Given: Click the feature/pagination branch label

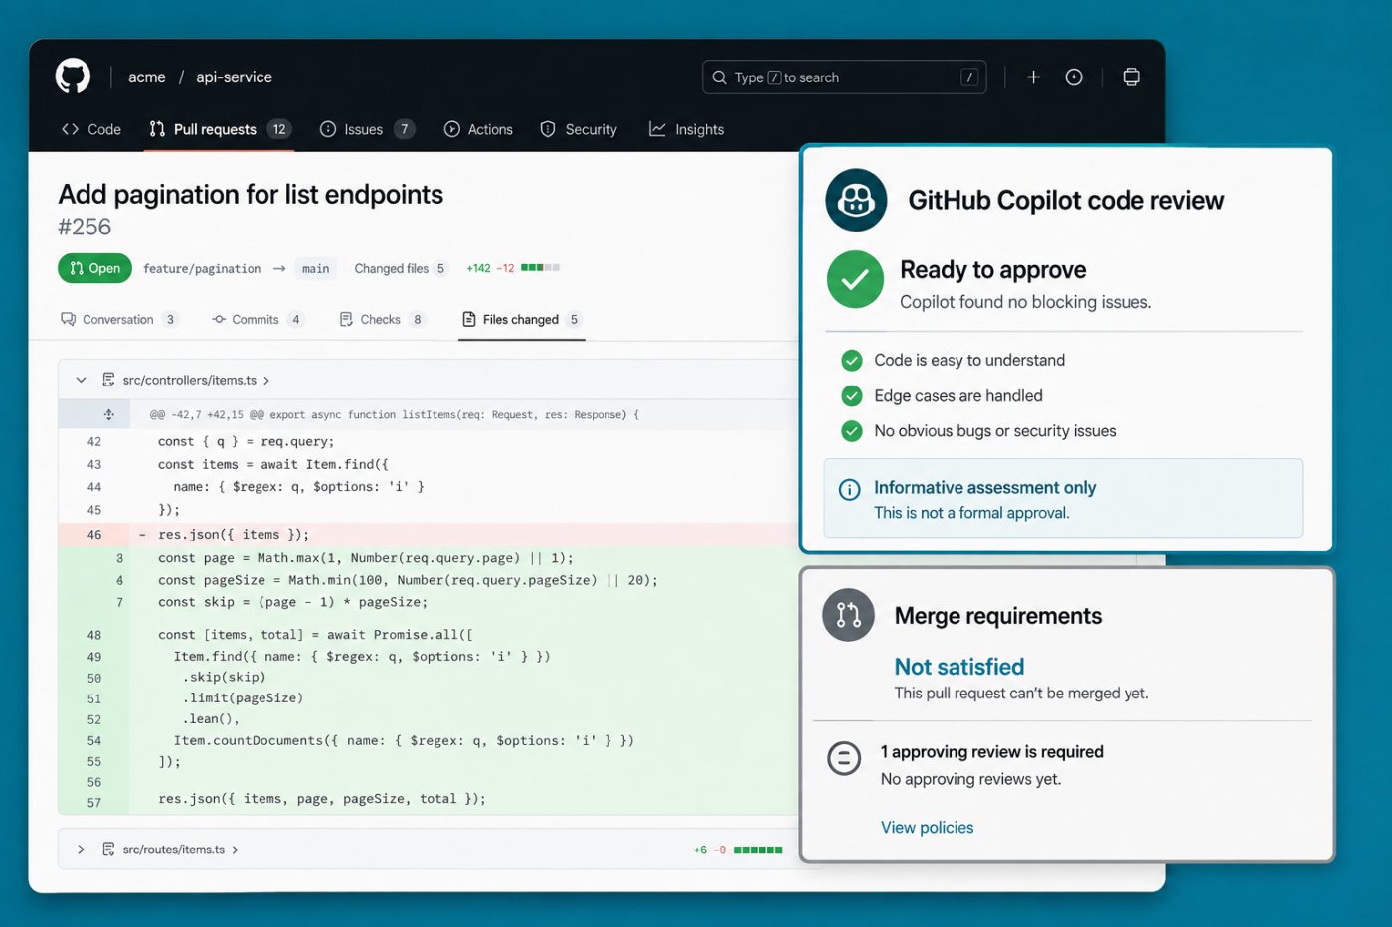Looking at the screenshot, I should click(x=202, y=269).
